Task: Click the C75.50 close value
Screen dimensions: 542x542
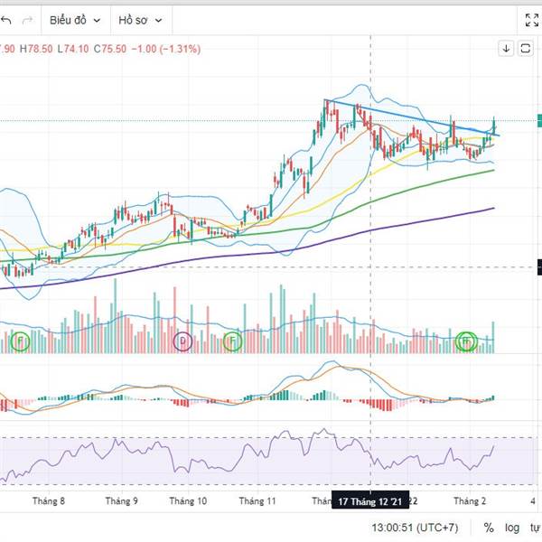Action: pyautogui.click(x=110, y=49)
